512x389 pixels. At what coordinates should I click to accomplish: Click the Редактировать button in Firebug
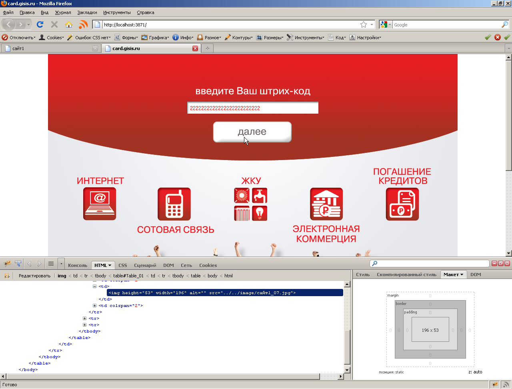coord(35,276)
